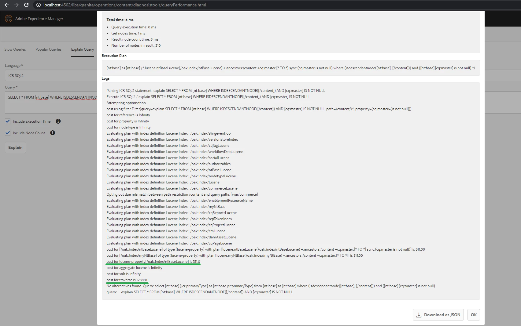Image resolution: width=521 pixels, height=326 pixels.
Task: Click 'cost for lucene-property' is 311.0 line
Action: (x=153, y=262)
